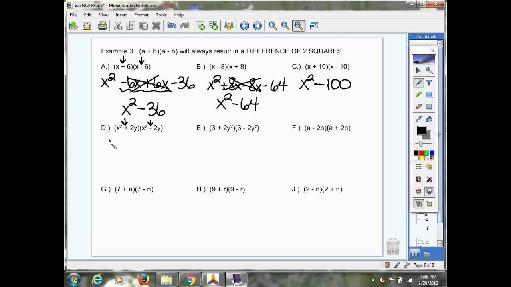The height and width of the screenshot is (287, 511).
Task: Select the pink Eraser tool
Action: (x=418, y=106)
